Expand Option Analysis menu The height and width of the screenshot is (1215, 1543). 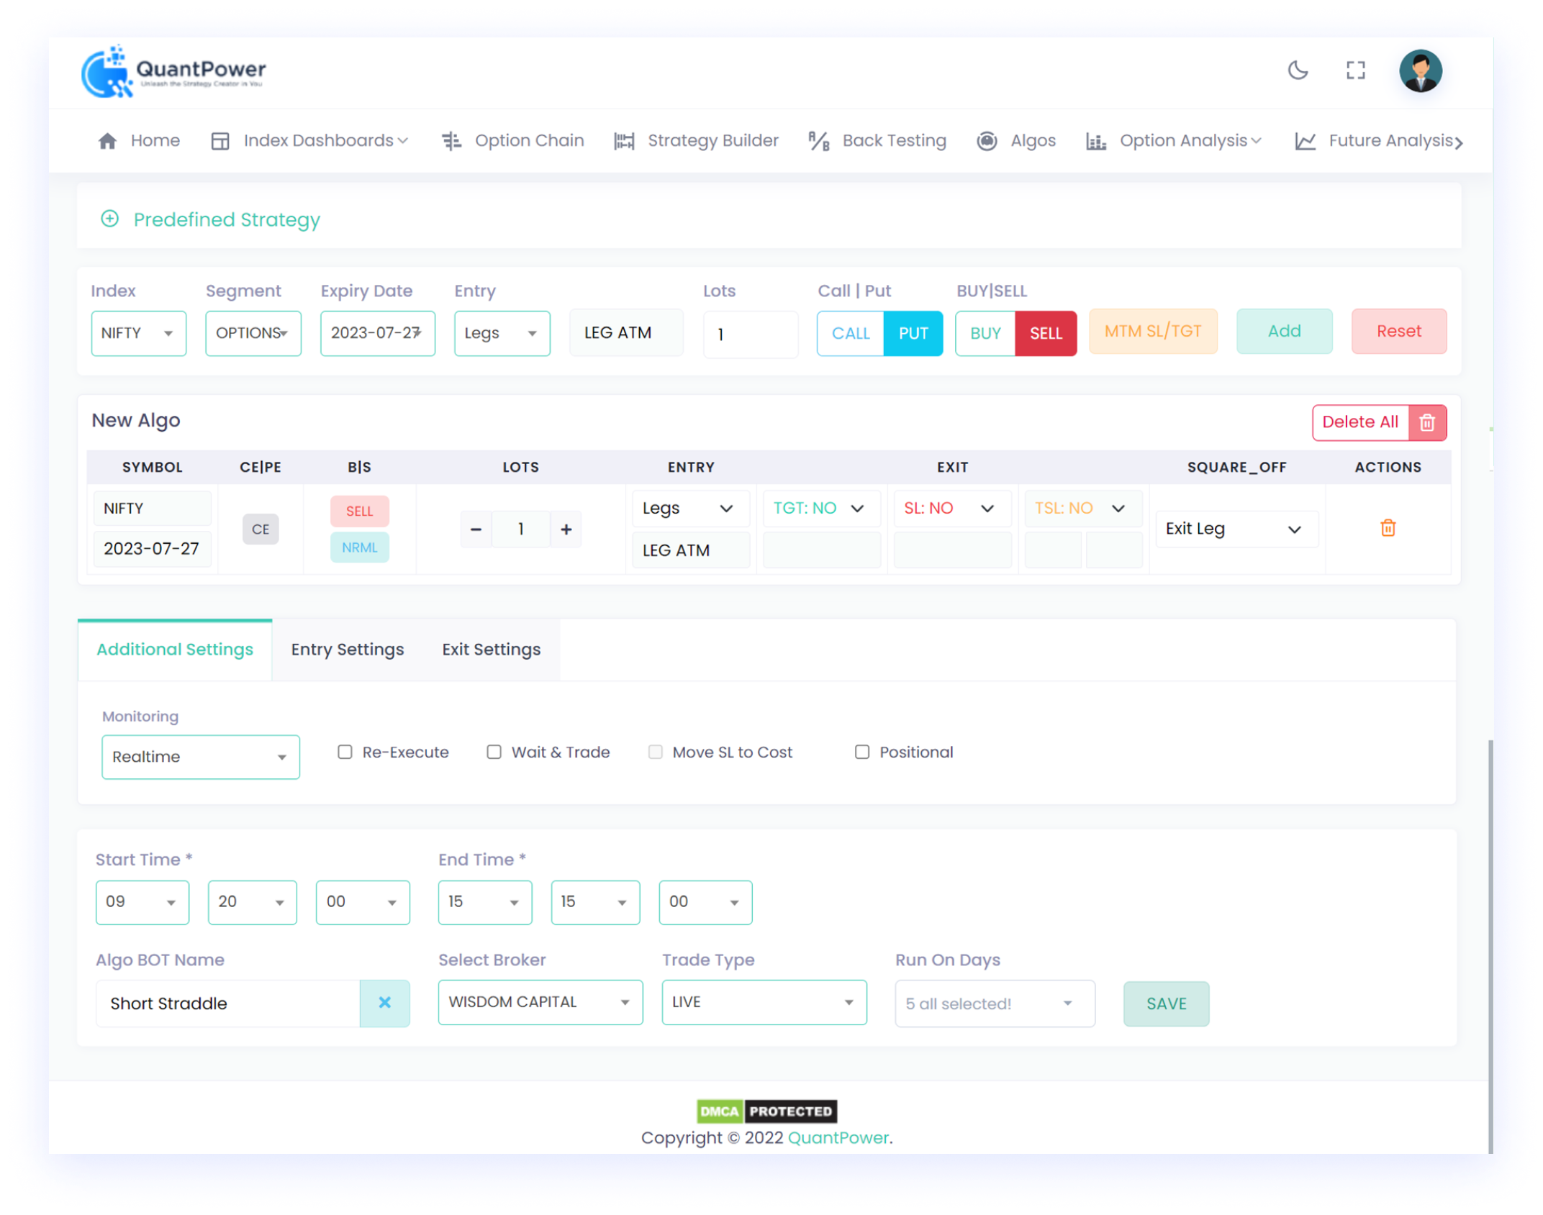[1173, 140]
